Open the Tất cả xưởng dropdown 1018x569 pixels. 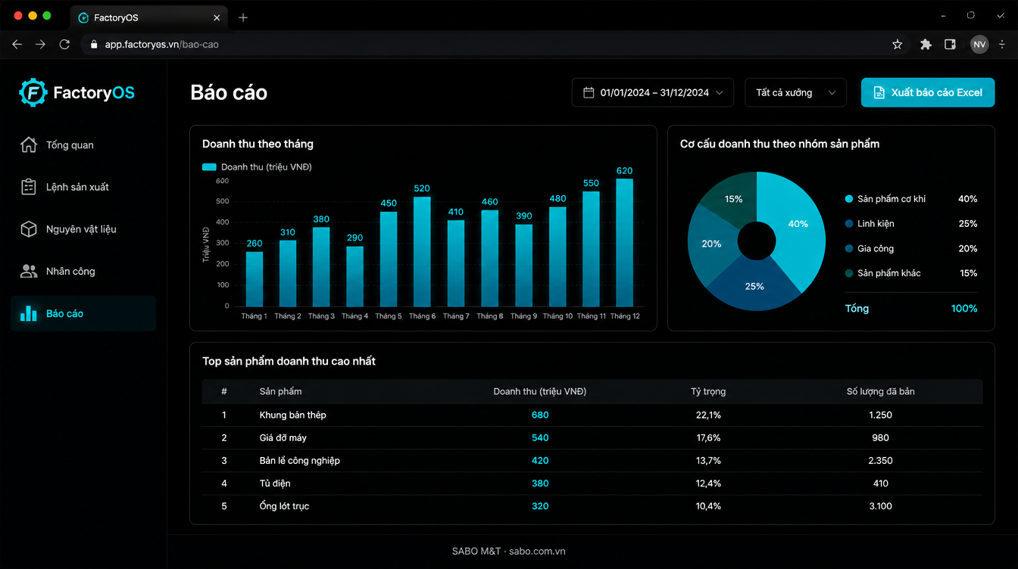795,92
